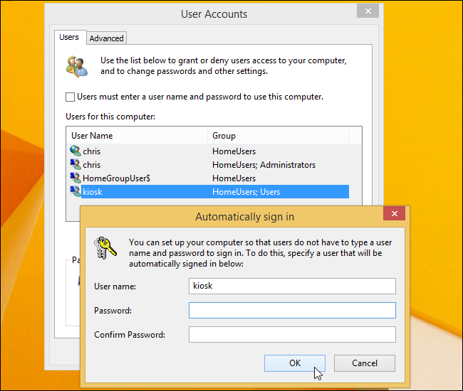Click 'Users for this computer:' label
This screenshot has width=463, height=391.
(110, 117)
